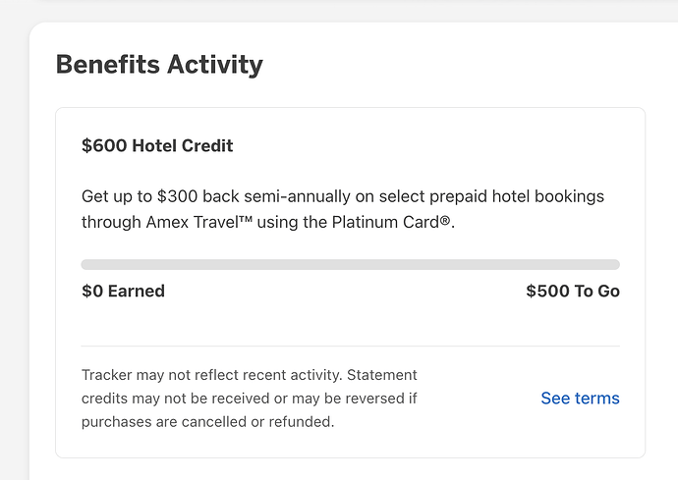Click the divider line above the disclaimer
The height and width of the screenshot is (480, 678).
click(x=350, y=346)
